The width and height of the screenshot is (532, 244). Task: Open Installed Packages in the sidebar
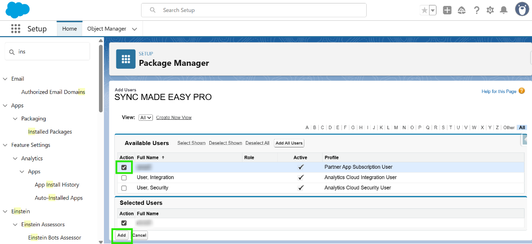pyautogui.click(x=50, y=132)
